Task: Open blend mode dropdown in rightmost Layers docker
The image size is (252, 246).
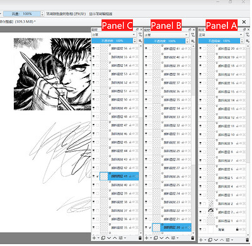Action: (x=221, y=35)
